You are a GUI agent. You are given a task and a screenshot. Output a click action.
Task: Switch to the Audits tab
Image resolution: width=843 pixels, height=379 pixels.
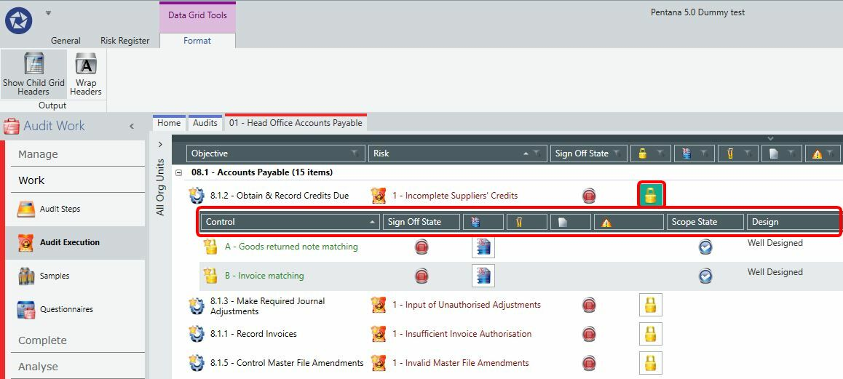tap(205, 123)
